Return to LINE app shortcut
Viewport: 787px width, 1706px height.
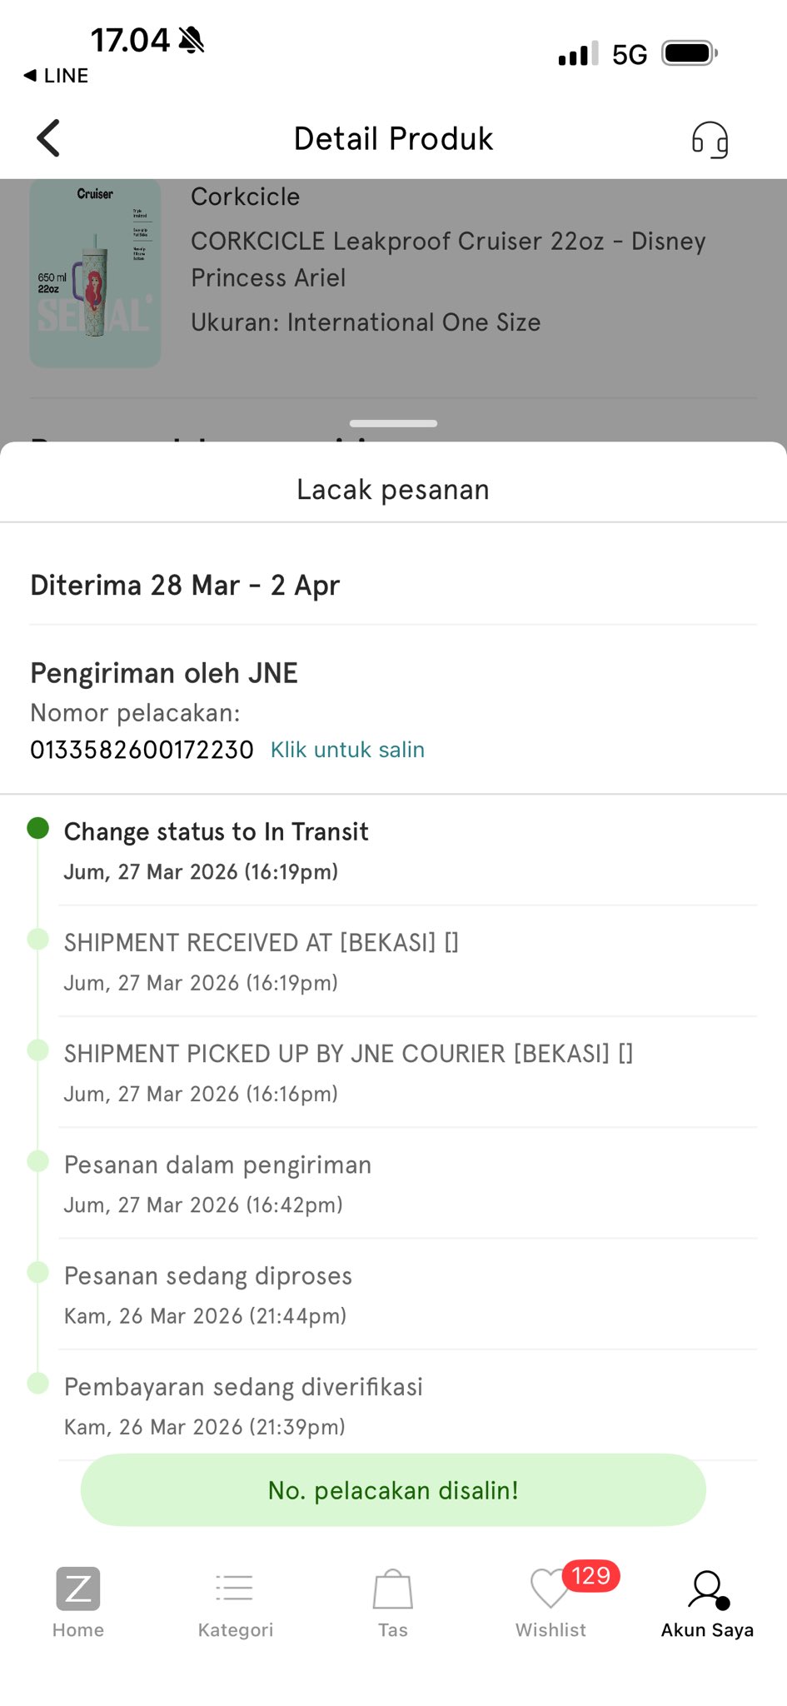pyautogui.click(x=57, y=76)
